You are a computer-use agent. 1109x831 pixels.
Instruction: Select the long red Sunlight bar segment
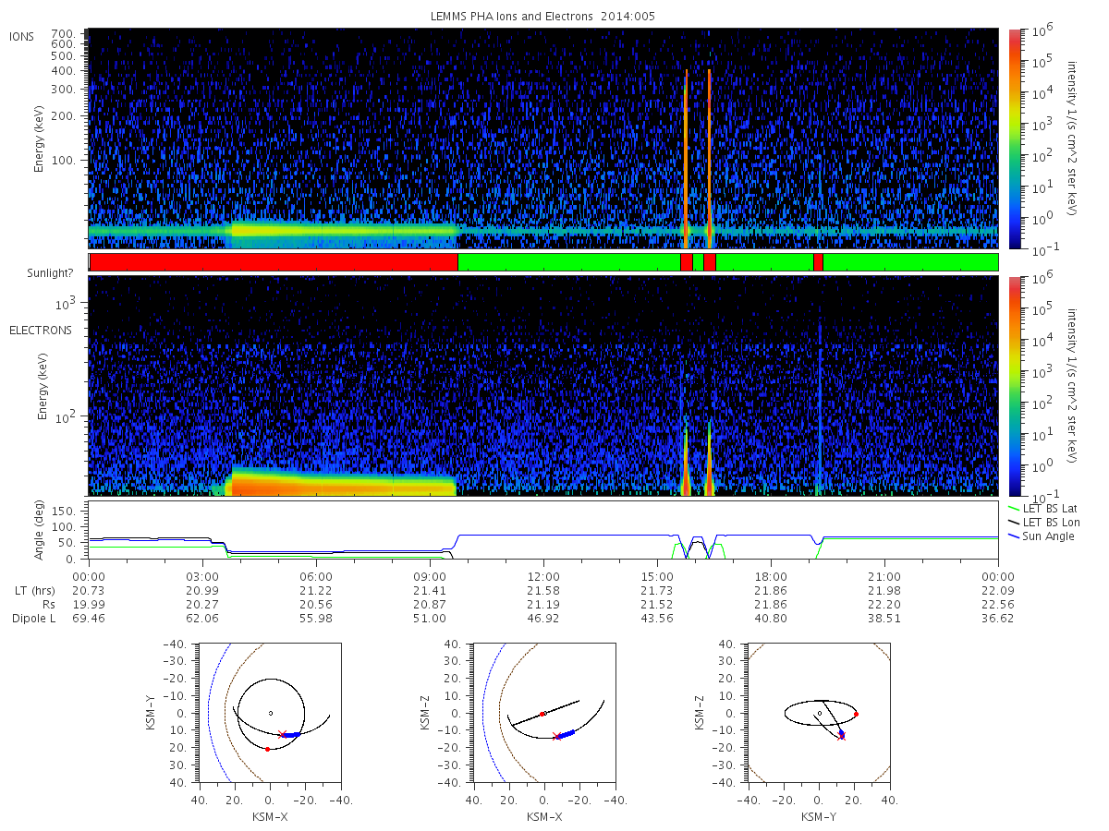274,262
